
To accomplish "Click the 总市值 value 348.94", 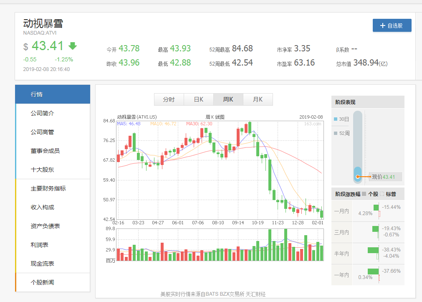I will (366, 63).
